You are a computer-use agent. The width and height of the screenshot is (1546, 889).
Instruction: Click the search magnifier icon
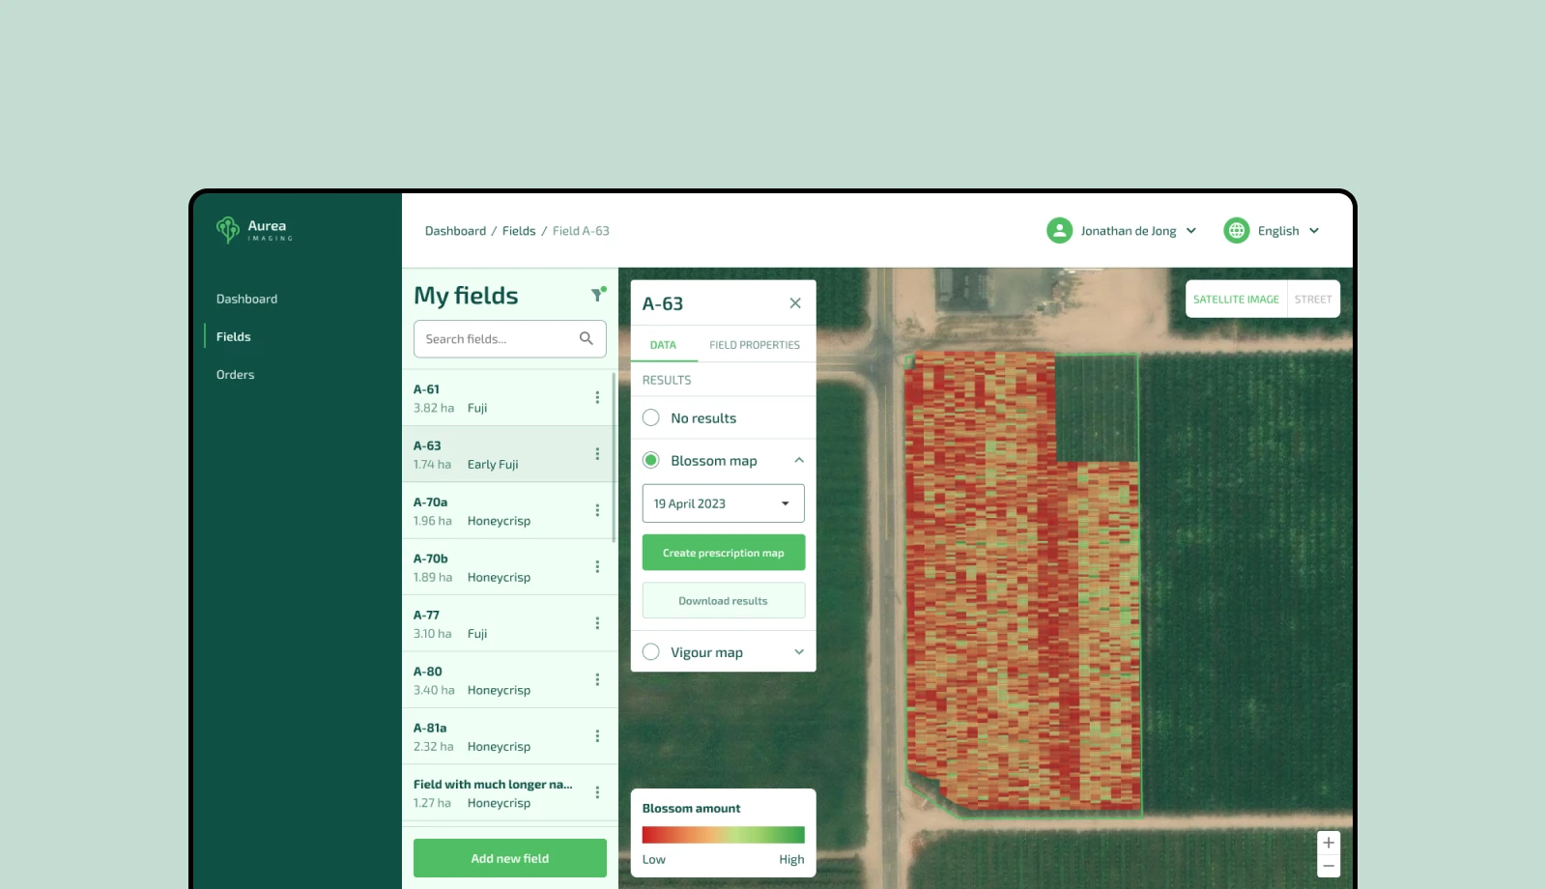586,338
